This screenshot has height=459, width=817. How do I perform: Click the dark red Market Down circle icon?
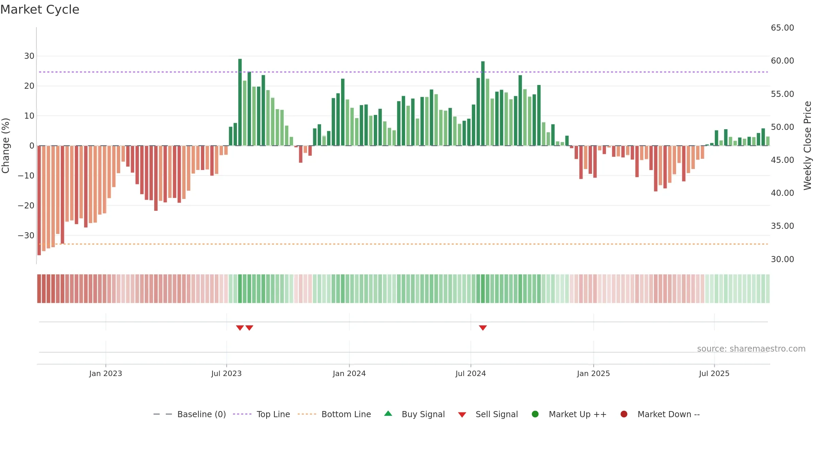tap(624, 414)
